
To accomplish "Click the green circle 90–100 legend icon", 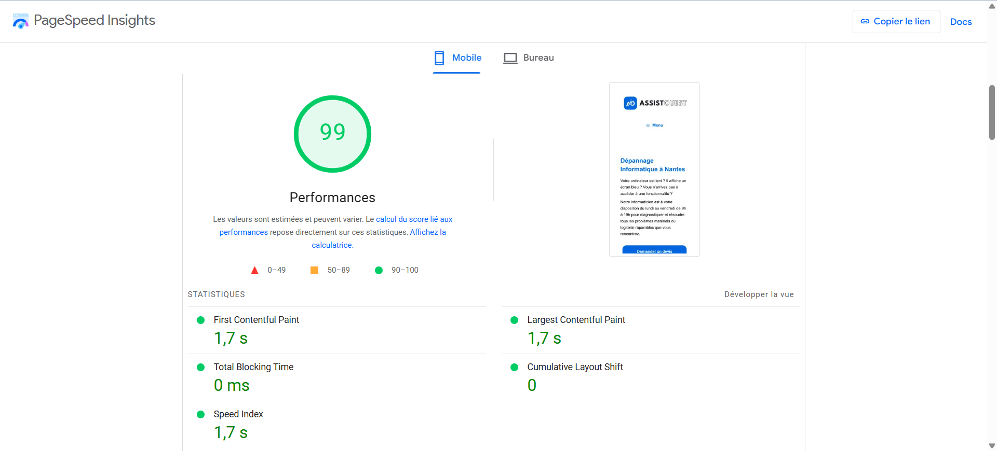I will [x=379, y=270].
